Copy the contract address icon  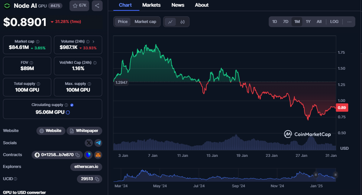78,155
